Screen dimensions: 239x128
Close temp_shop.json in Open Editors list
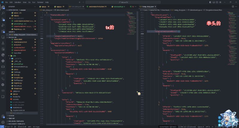10,35
